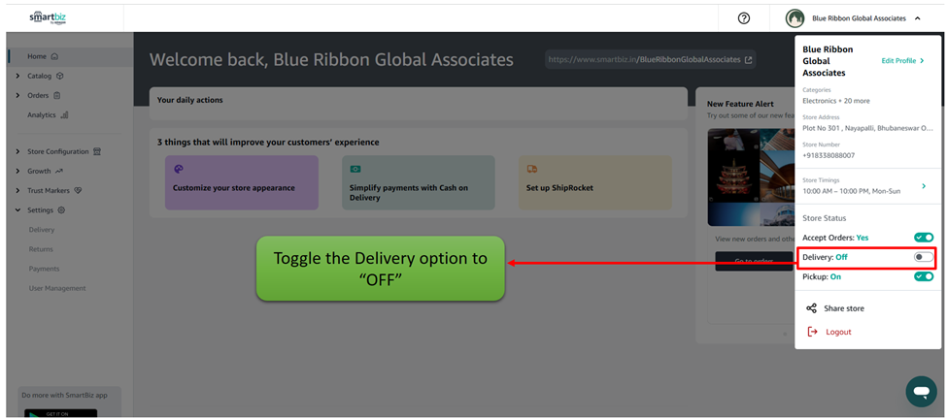The height and width of the screenshot is (418, 947).
Task: Open Simplify payments with Cash on Delivery card
Action: pos(419,182)
